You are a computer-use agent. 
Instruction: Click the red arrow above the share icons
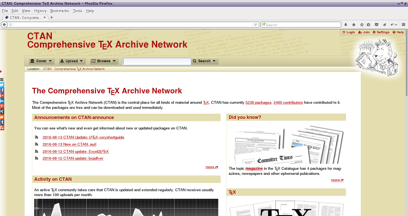(1, 71)
